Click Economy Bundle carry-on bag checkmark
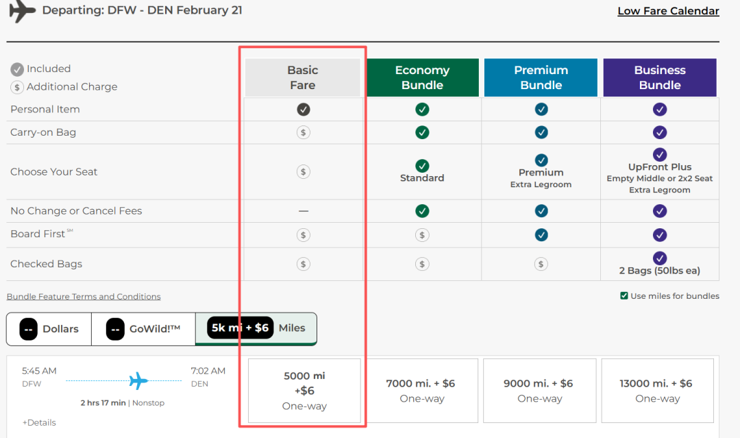 [422, 132]
